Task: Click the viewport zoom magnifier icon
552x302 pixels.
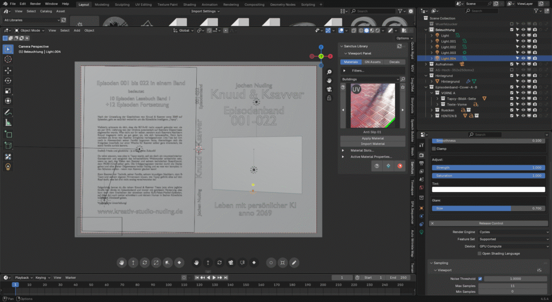Action: (x=329, y=72)
